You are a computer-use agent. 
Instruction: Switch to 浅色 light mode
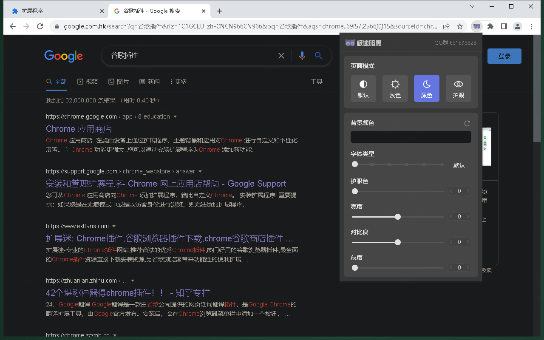395,88
